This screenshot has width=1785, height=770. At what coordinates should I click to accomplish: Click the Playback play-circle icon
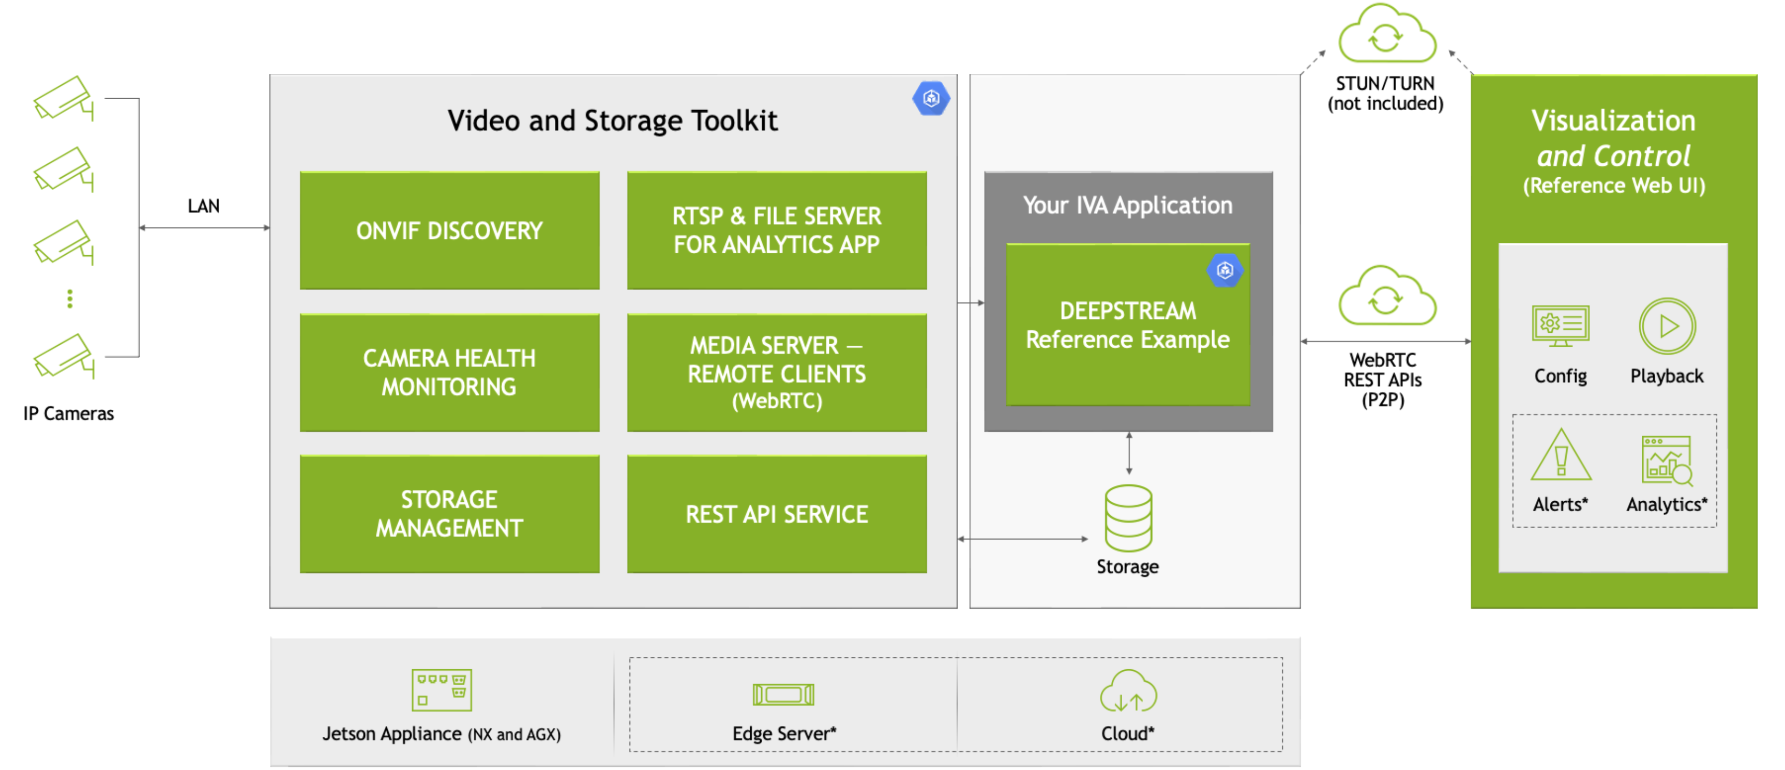1667,326
